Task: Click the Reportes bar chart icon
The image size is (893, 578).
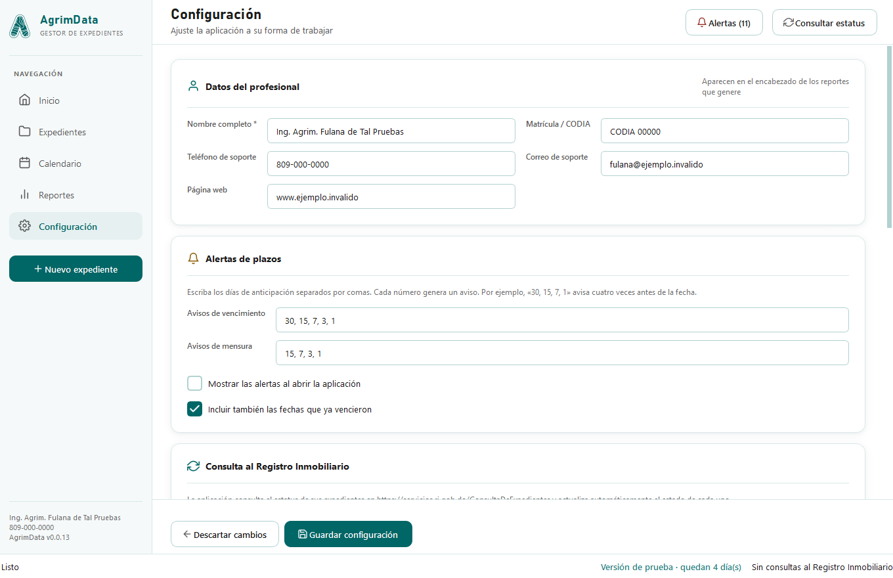Action: tap(24, 195)
